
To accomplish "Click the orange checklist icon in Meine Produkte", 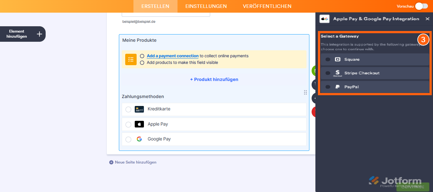I will tap(131, 59).
